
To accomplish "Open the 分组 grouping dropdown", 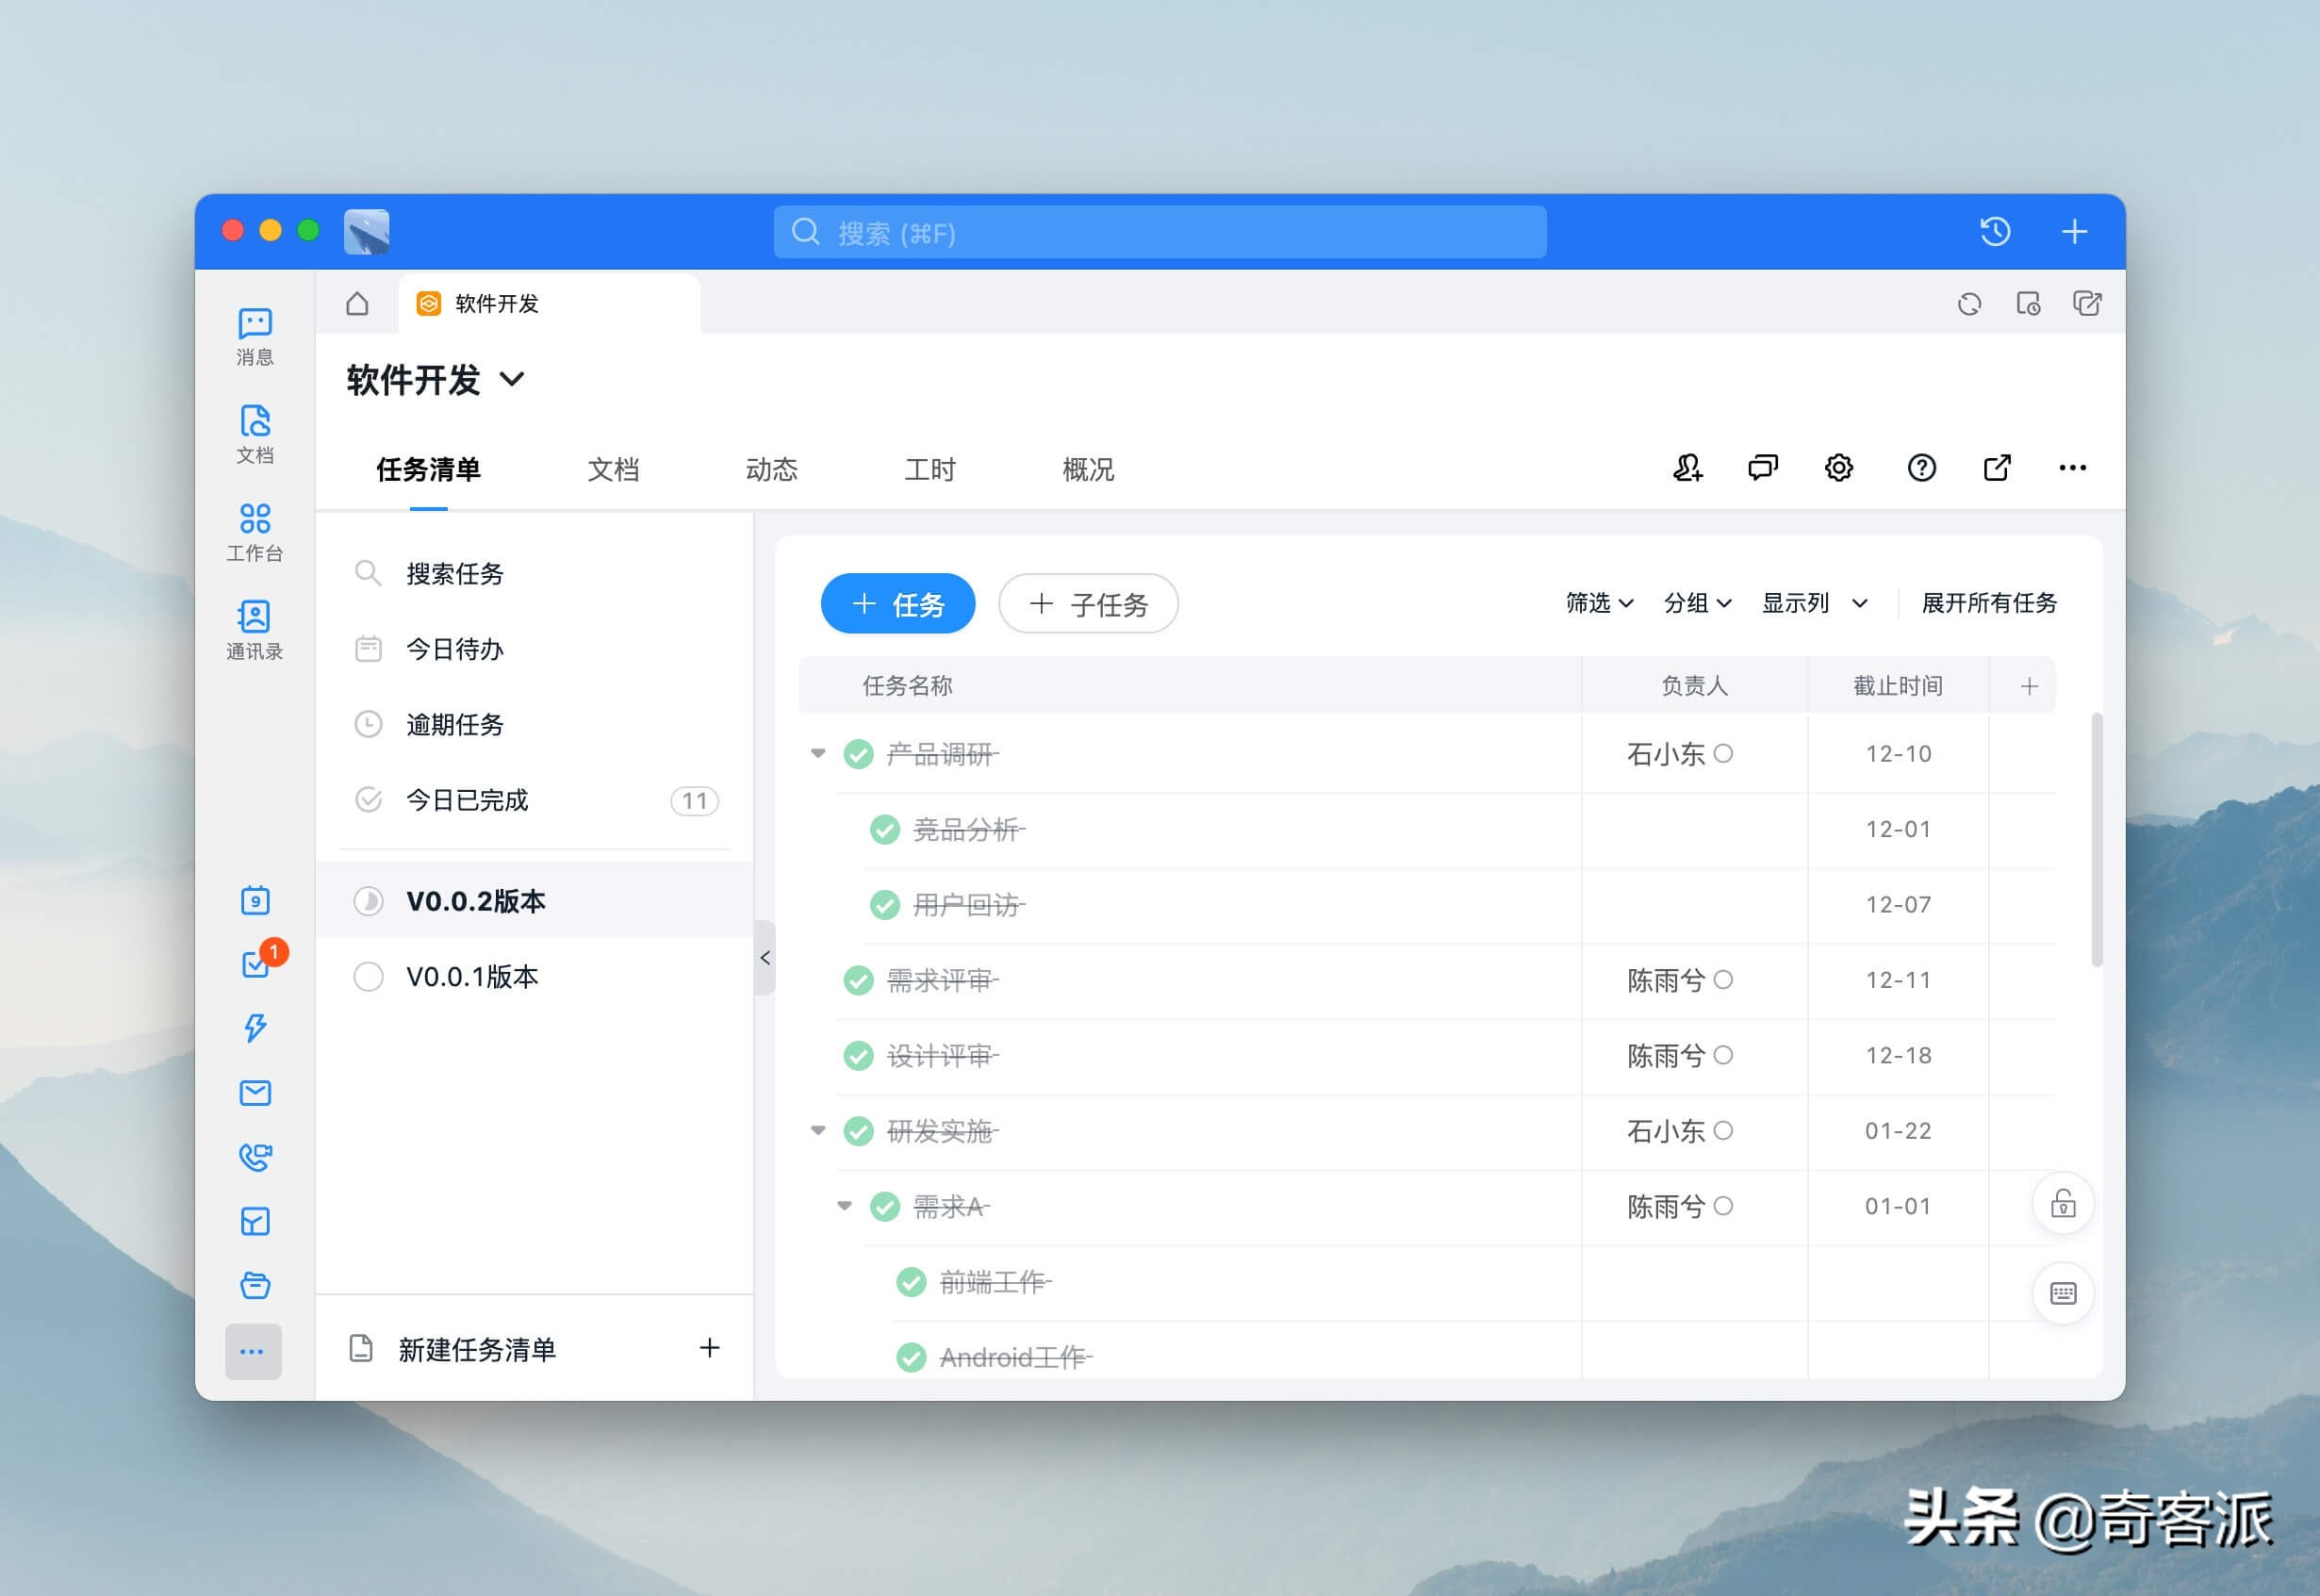I will point(1697,603).
